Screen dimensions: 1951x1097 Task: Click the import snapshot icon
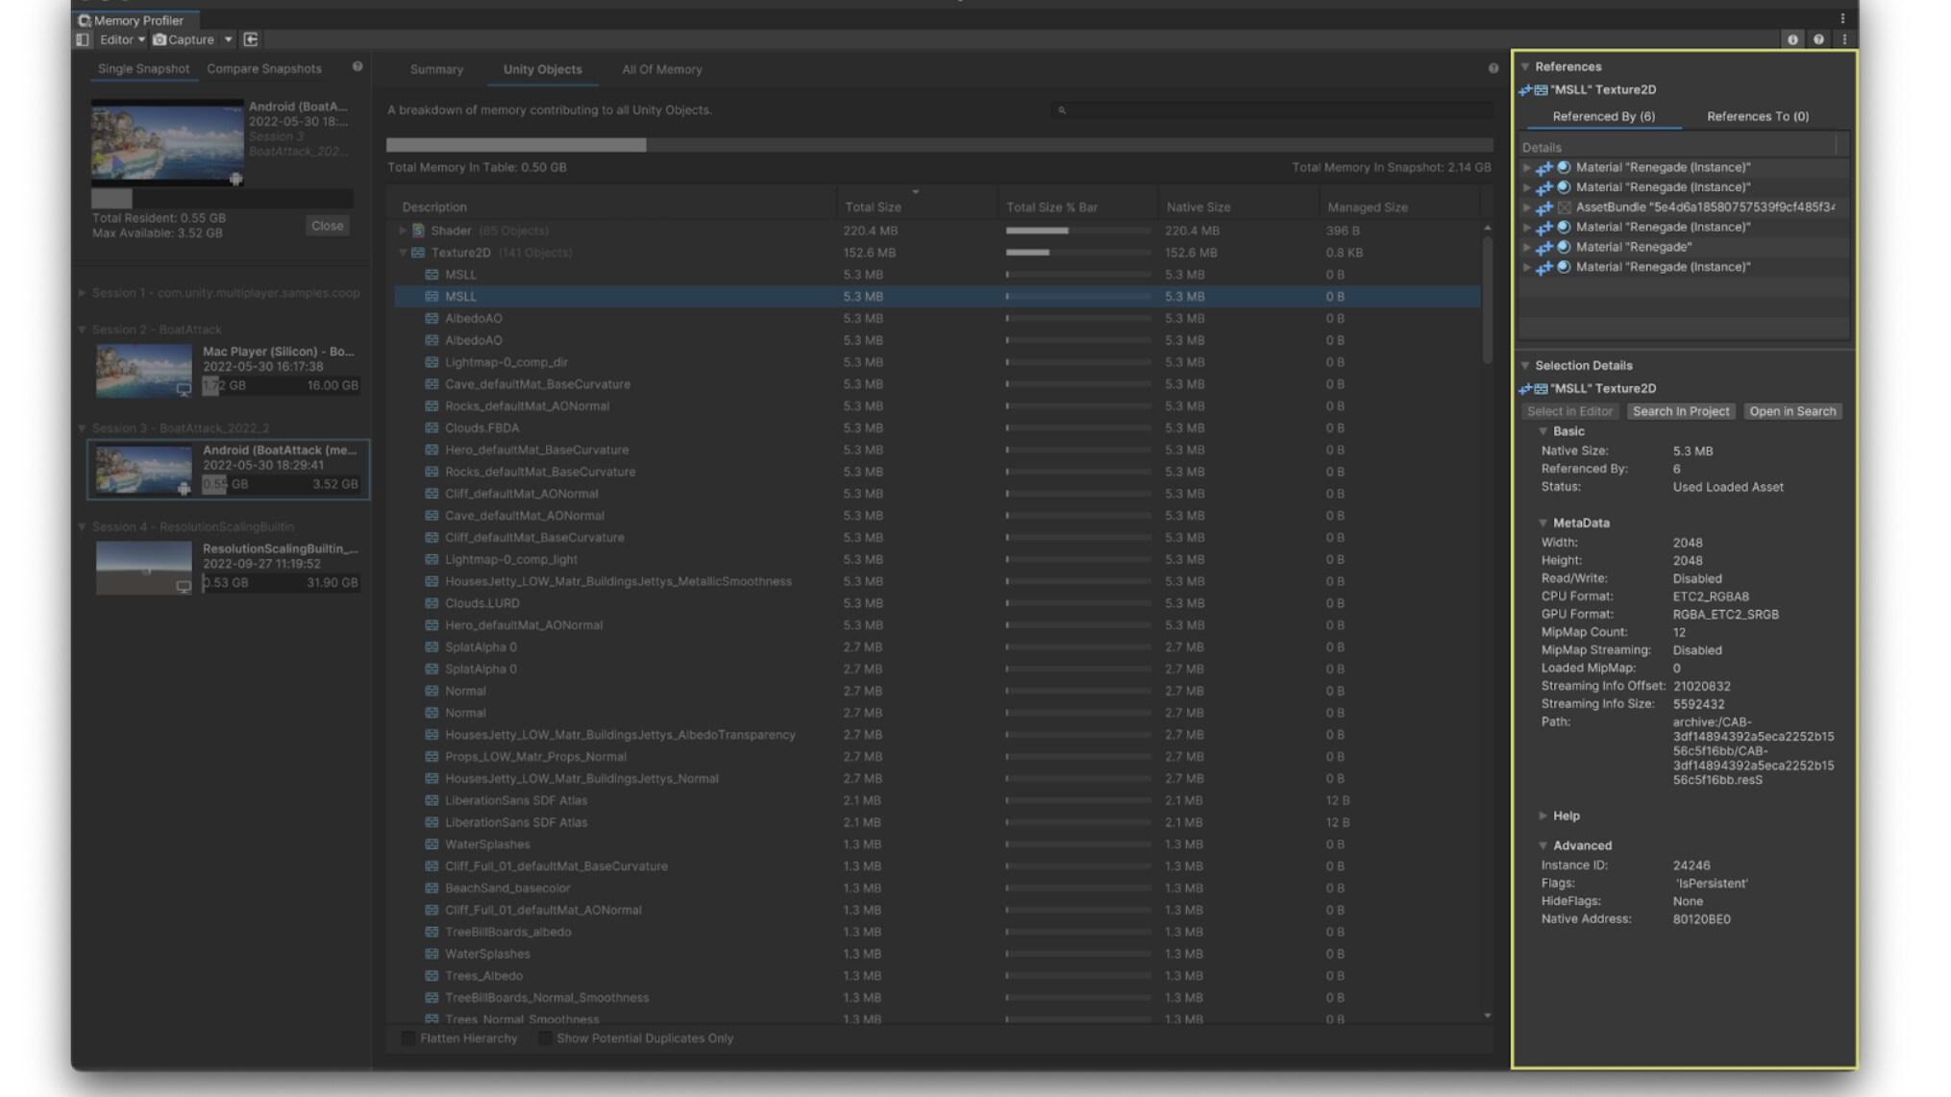pos(251,39)
